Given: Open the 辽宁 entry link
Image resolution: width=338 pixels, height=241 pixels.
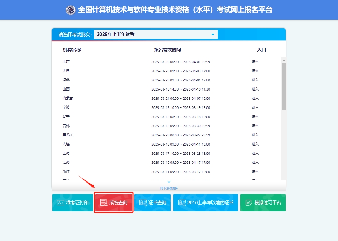Looking at the screenshot, I should click(x=255, y=117).
